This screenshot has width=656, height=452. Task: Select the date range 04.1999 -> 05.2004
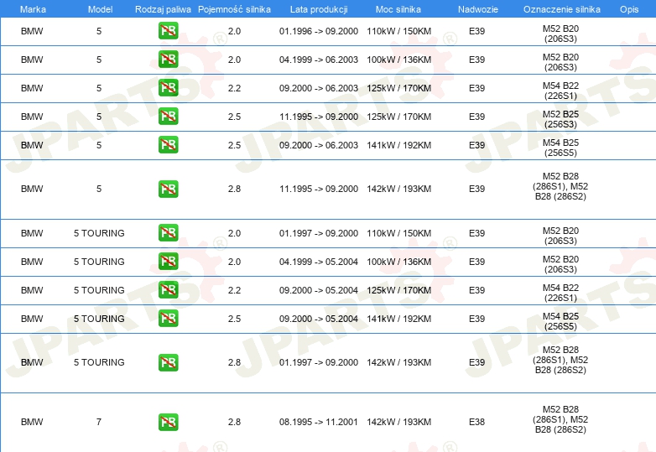[319, 262]
